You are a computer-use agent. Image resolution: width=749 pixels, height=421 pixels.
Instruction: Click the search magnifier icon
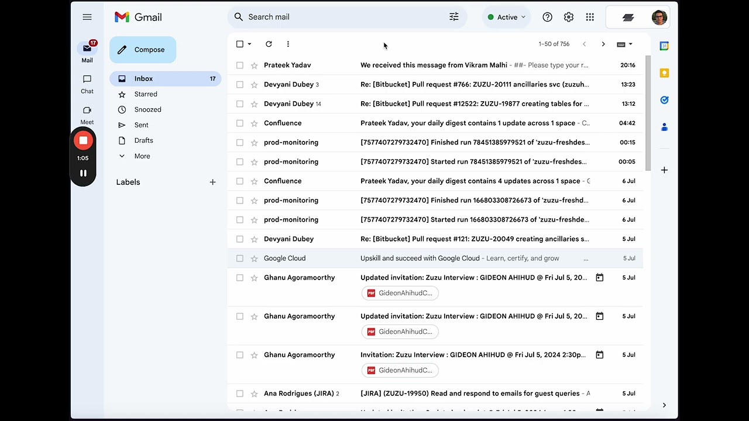tap(239, 17)
